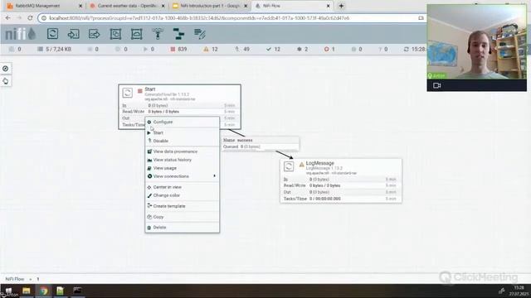This screenshot has height=298, width=531.
Task: Choose Disable in context menu
Action: coord(183,141)
